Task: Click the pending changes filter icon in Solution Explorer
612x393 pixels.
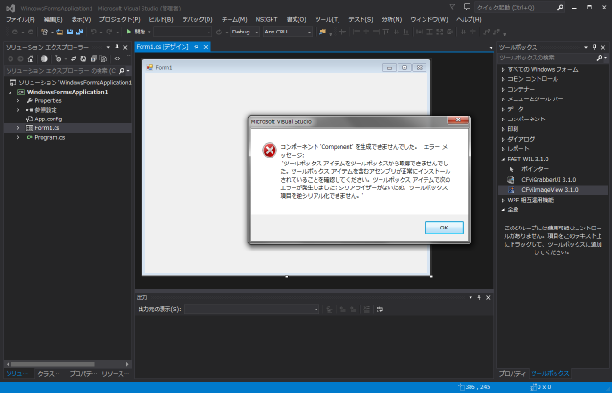Action: (58, 59)
